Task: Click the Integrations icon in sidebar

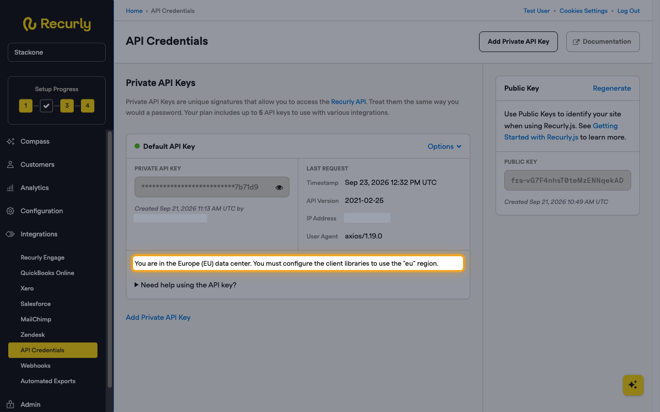Action: [10, 234]
